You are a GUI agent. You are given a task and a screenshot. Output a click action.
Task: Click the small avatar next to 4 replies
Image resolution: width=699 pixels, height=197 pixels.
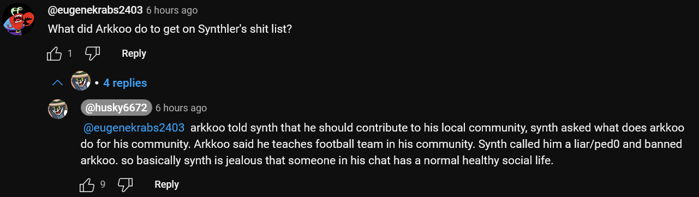[x=80, y=81]
